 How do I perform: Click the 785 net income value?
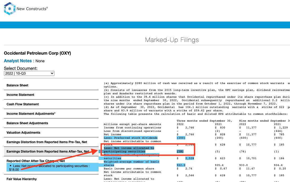tap(282, 134)
